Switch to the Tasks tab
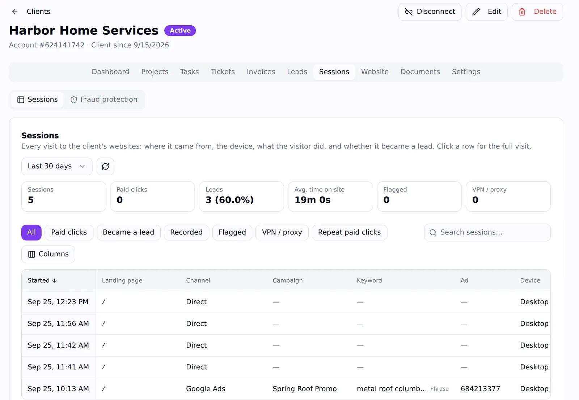The image size is (579, 400). coord(190,72)
